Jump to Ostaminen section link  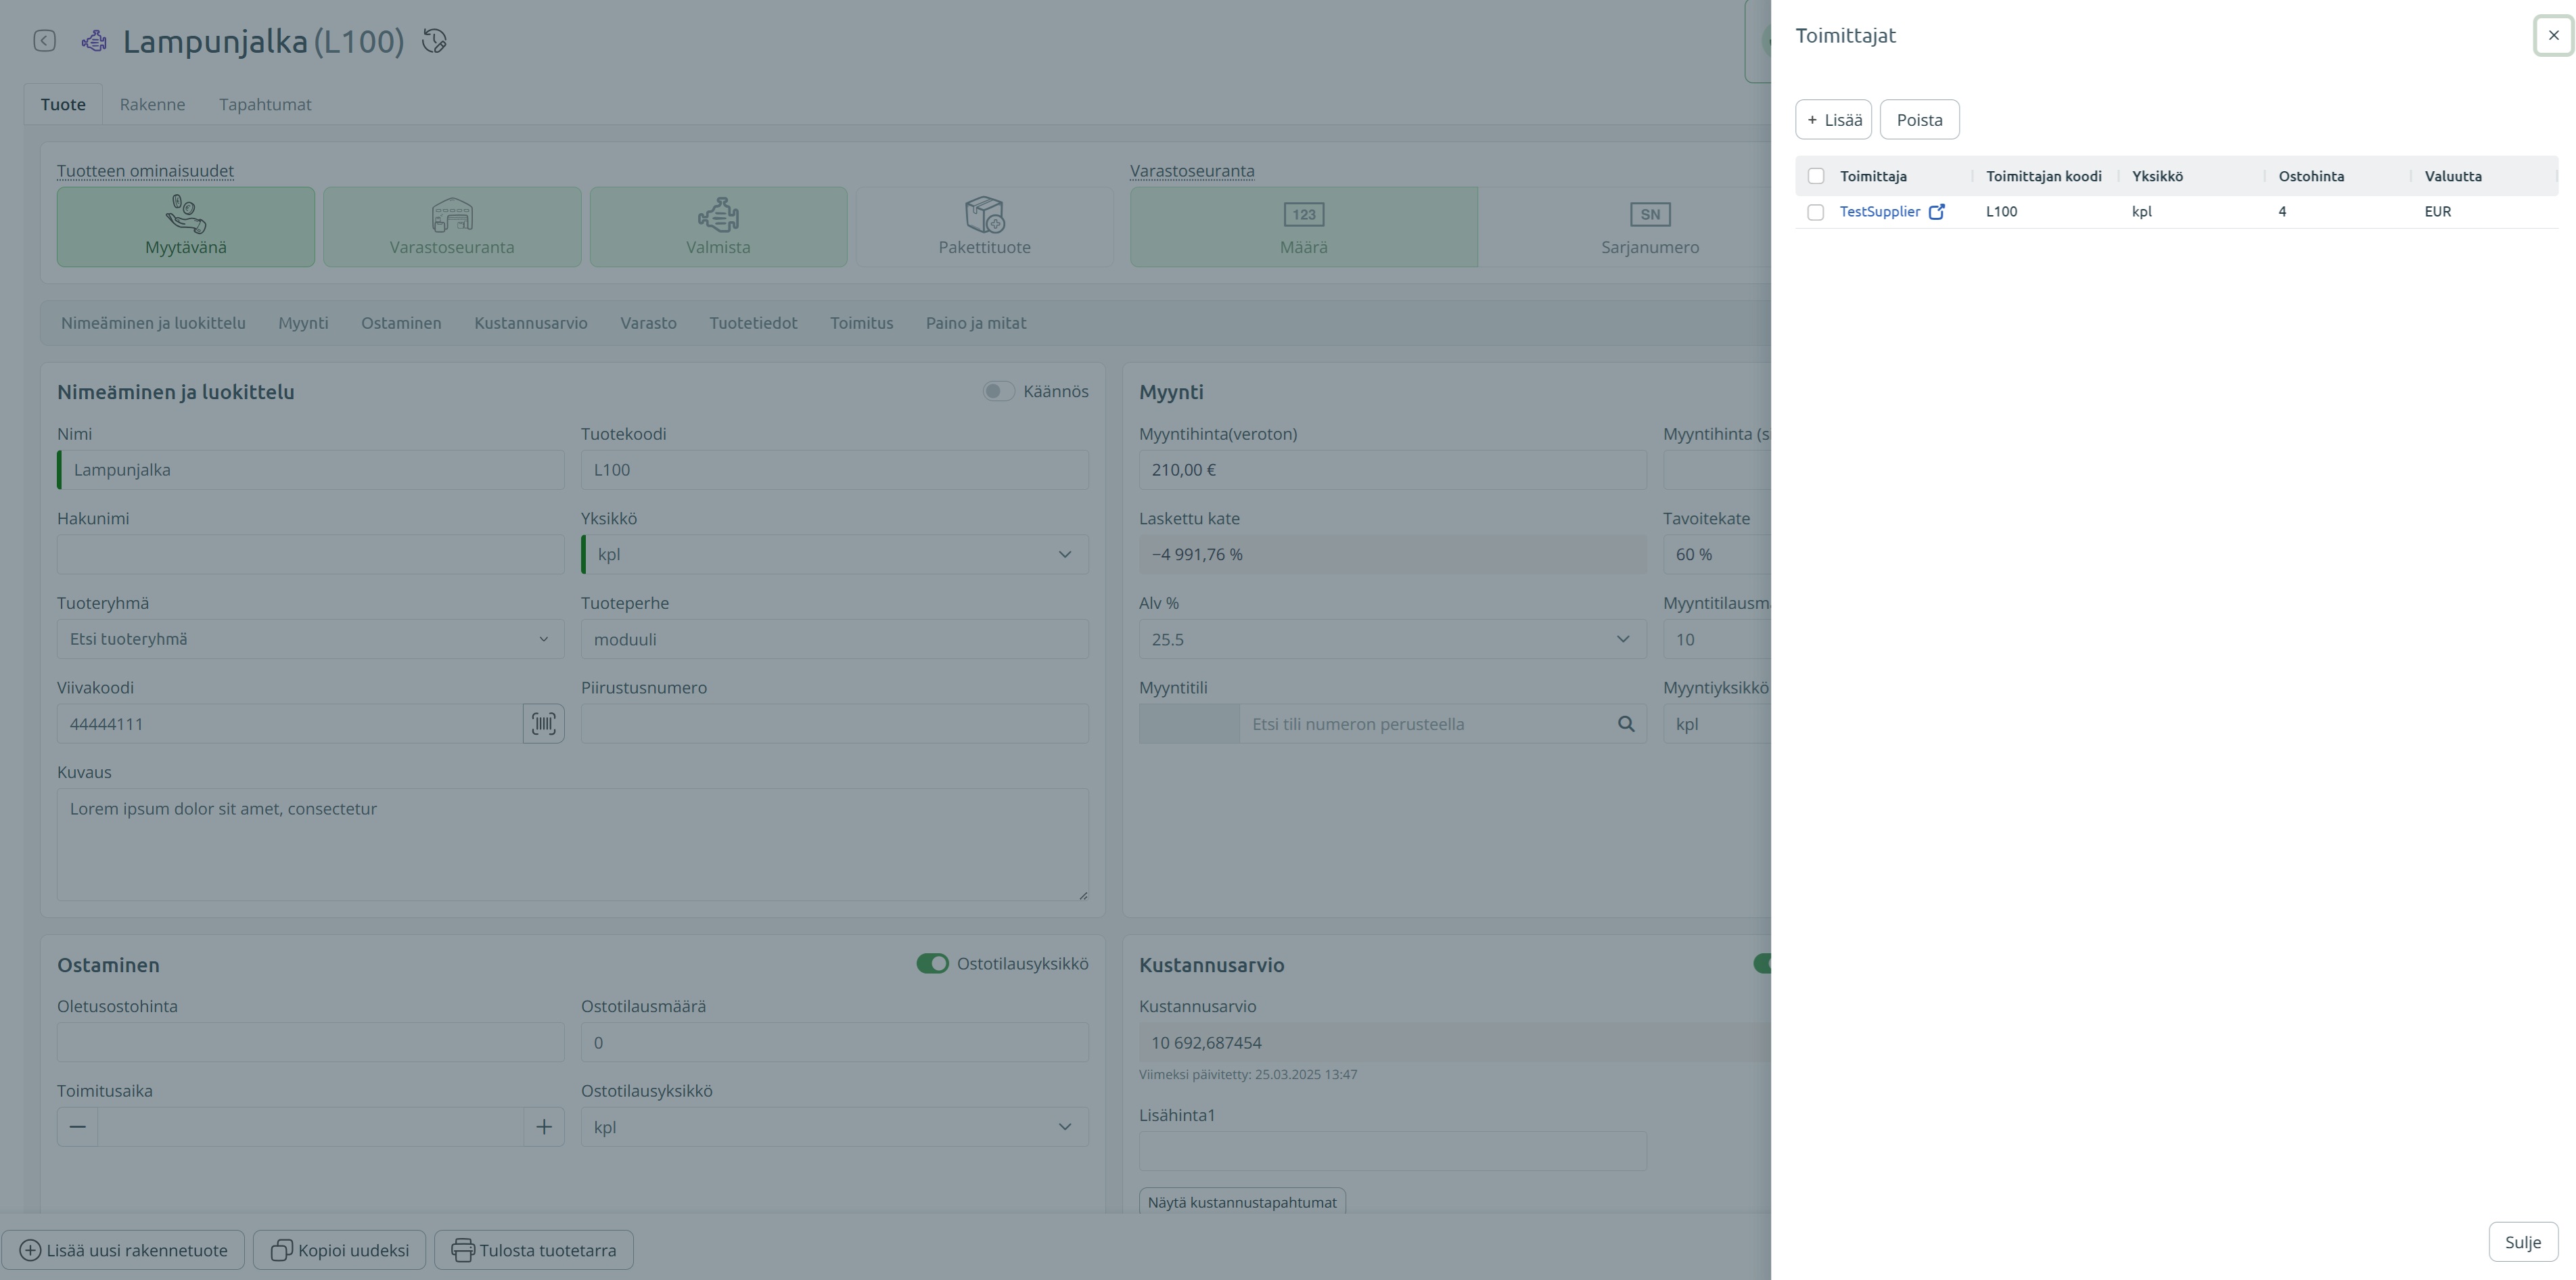(401, 323)
